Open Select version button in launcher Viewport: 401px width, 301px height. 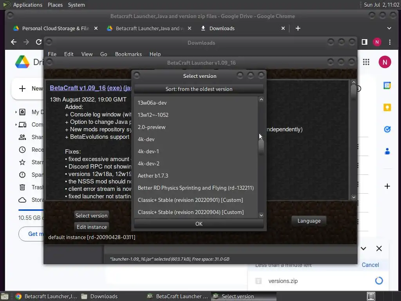coord(91,216)
